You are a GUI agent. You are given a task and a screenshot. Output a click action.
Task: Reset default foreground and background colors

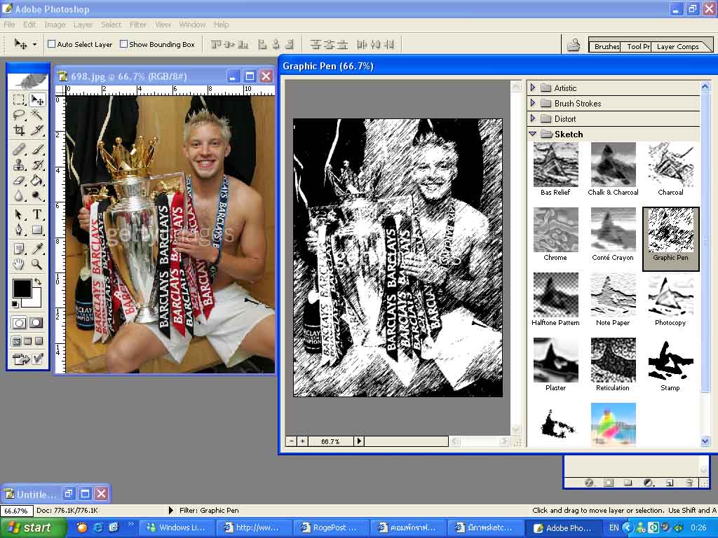[15, 304]
